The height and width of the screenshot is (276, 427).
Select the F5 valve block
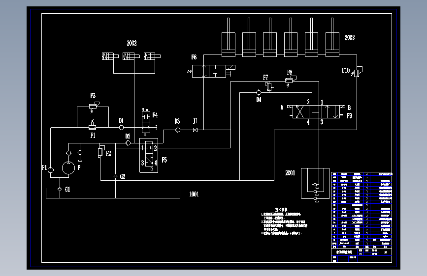tap(149, 155)
